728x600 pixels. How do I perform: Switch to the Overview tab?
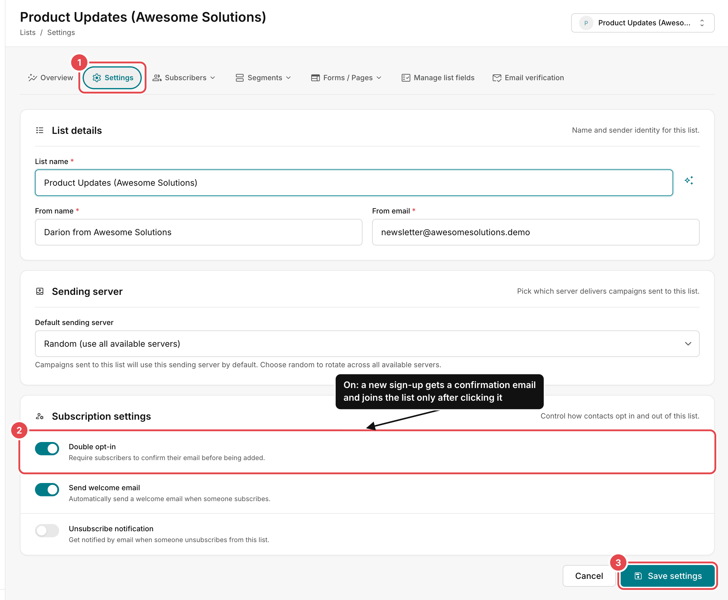(50, 78)
